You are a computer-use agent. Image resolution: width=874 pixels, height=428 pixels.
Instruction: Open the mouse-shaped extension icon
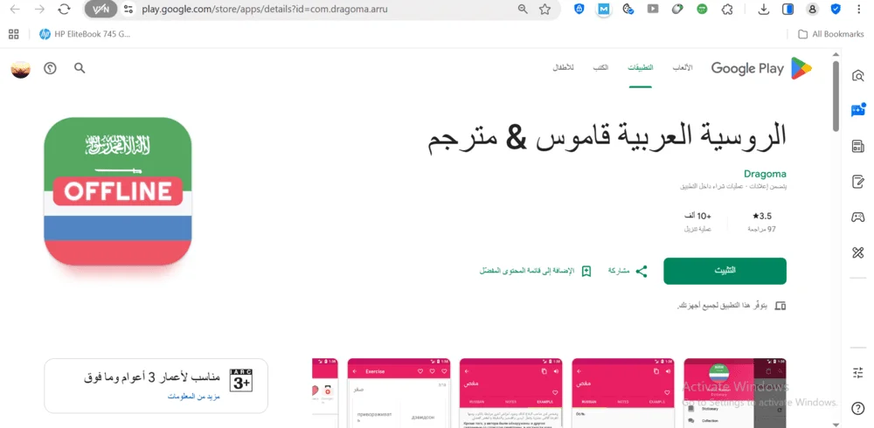pos(677,9)
